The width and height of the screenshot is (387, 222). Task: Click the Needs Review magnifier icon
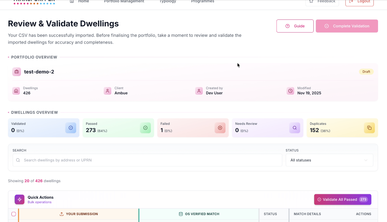[x=295, y=128]
